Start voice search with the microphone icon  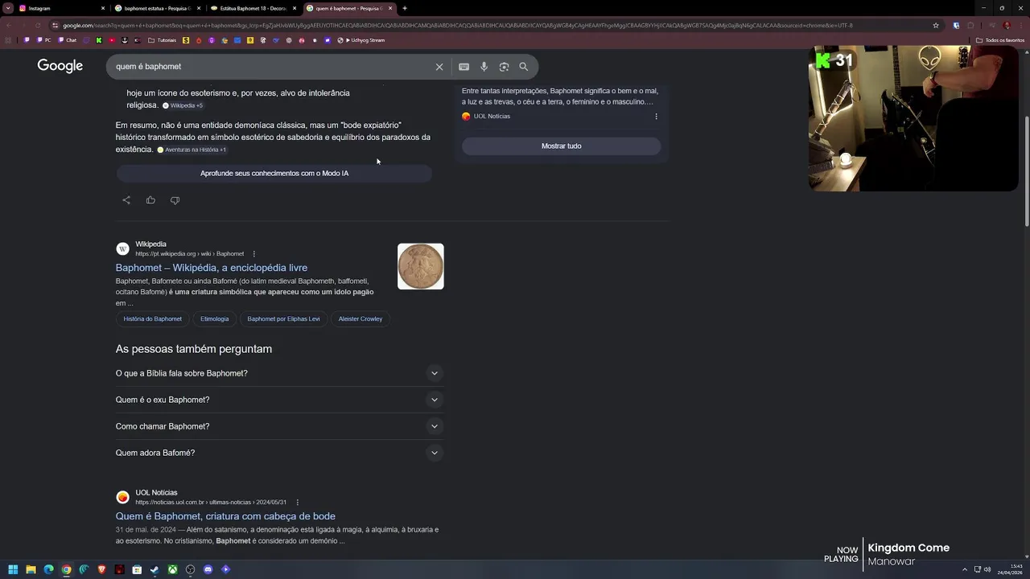coord(484,67)
